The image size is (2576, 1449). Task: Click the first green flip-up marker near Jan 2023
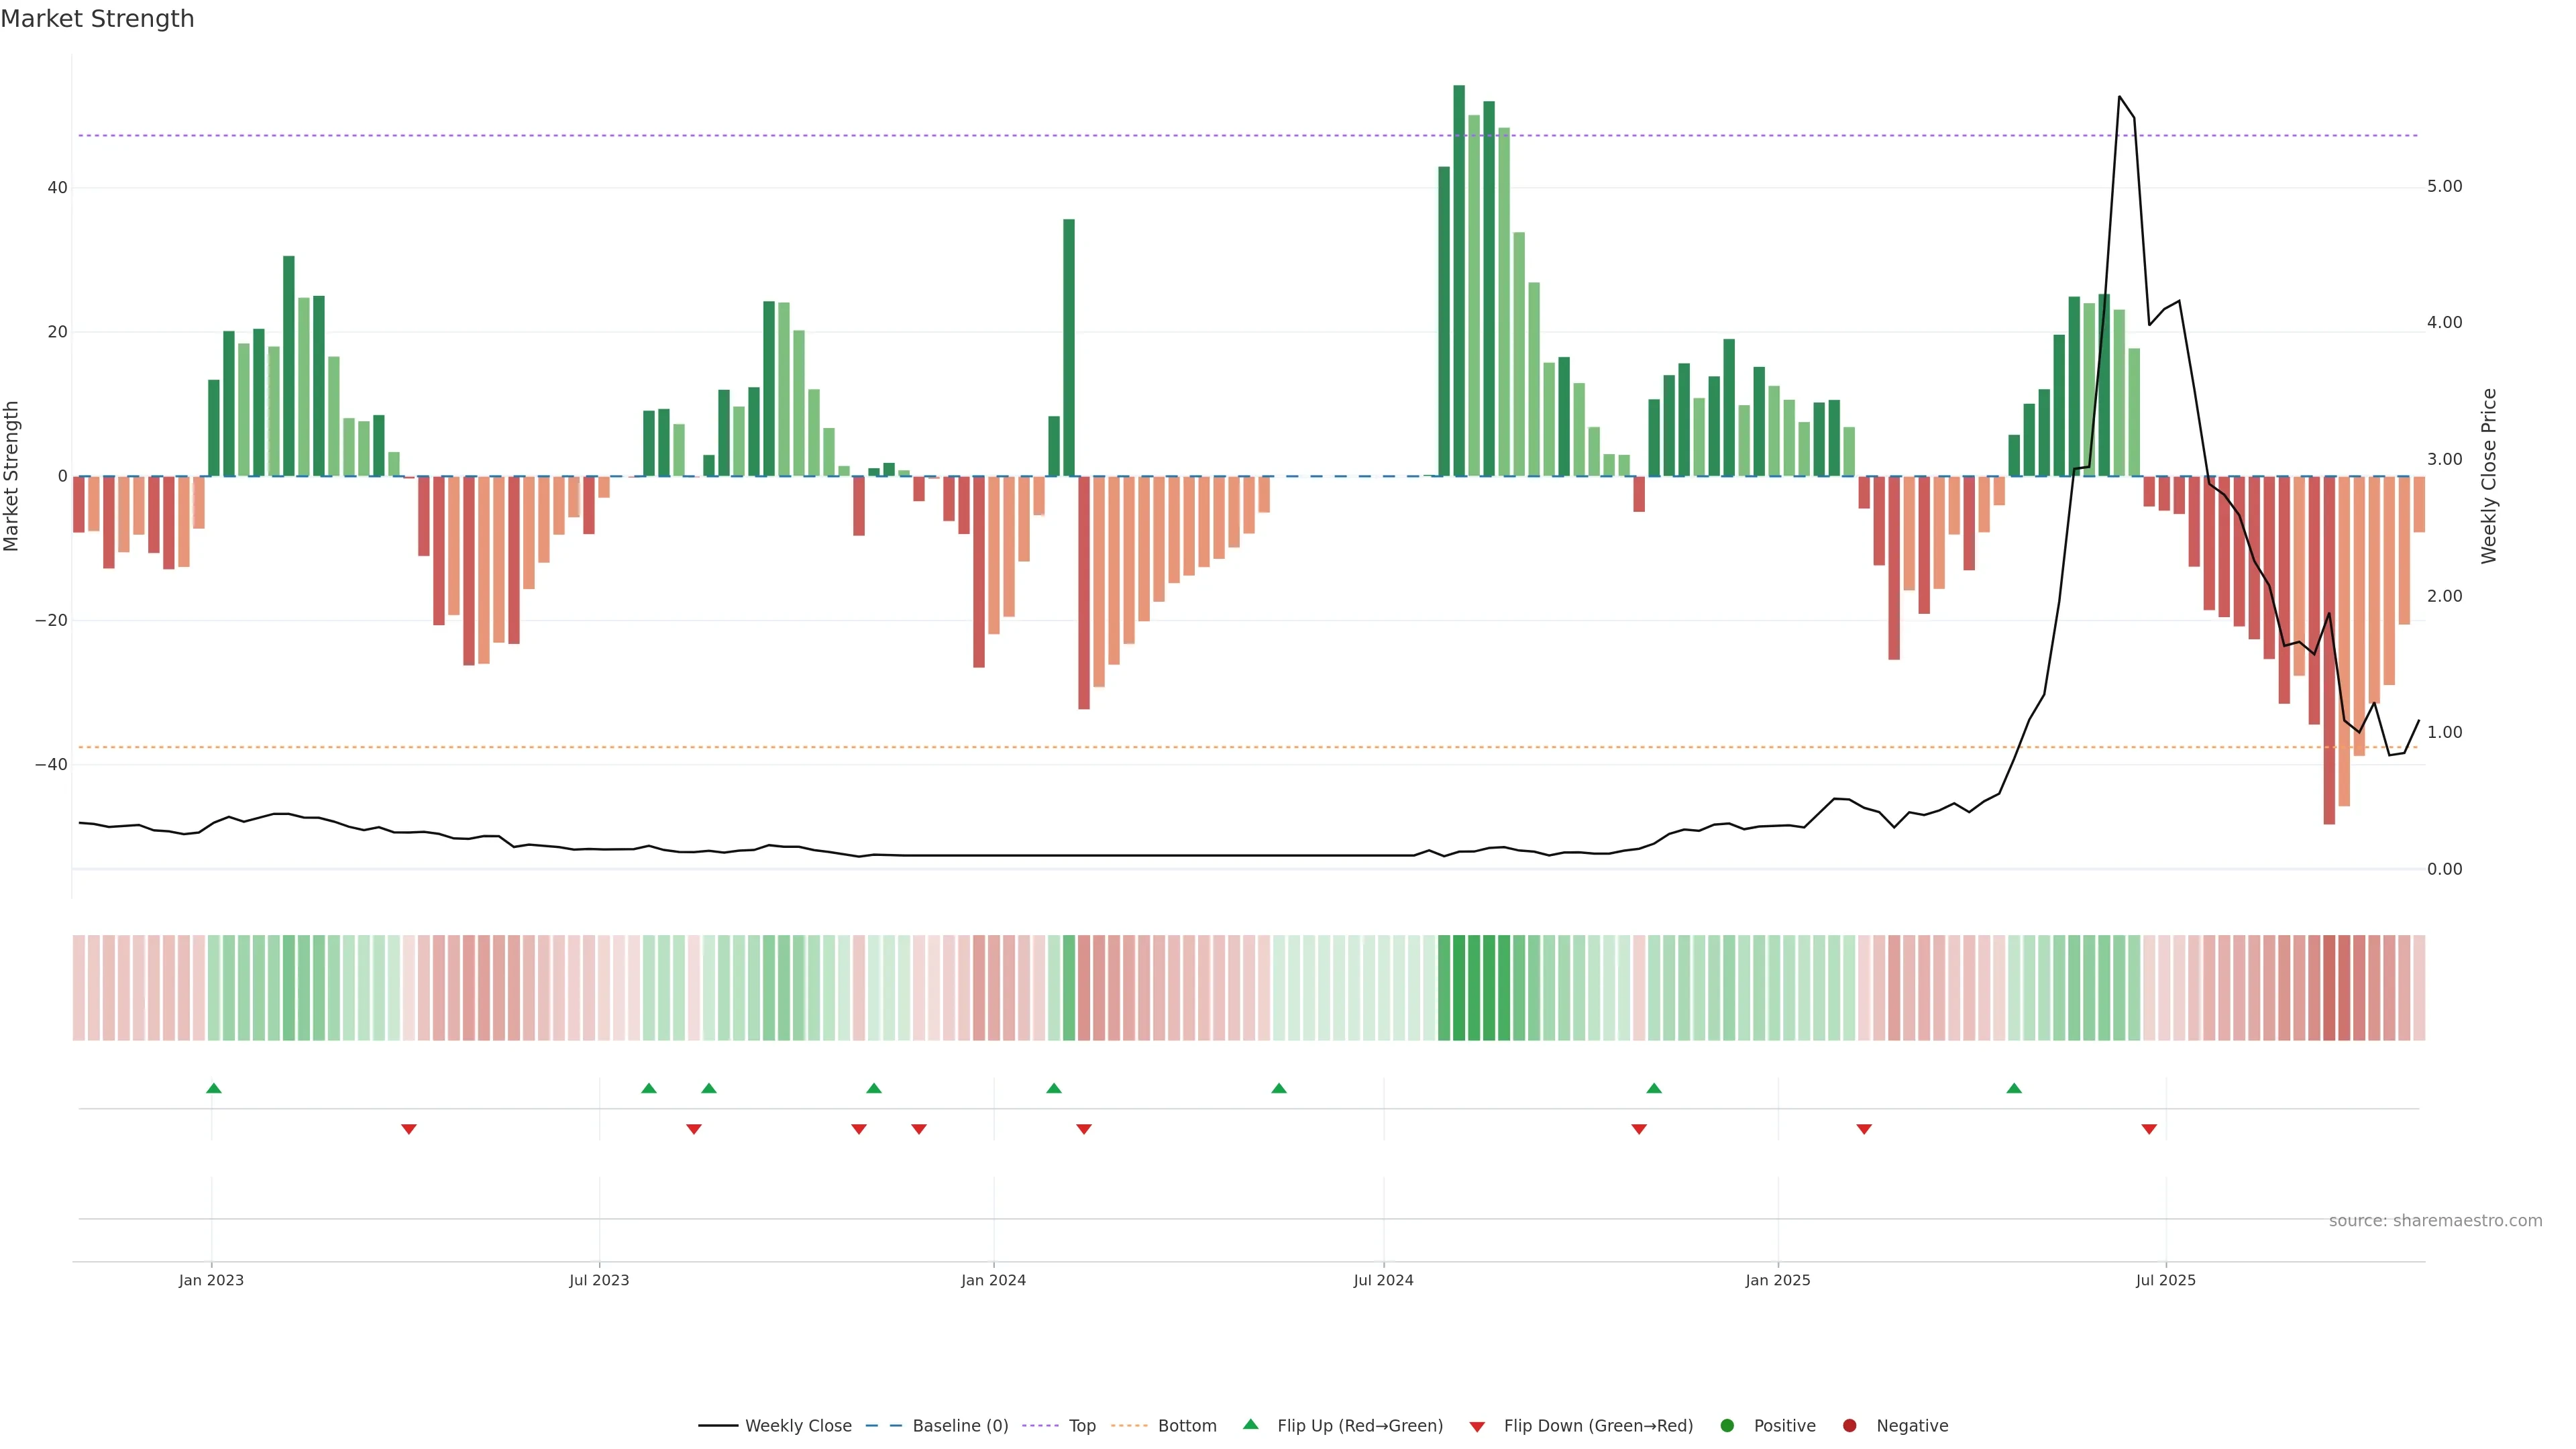coord(213,1088)
